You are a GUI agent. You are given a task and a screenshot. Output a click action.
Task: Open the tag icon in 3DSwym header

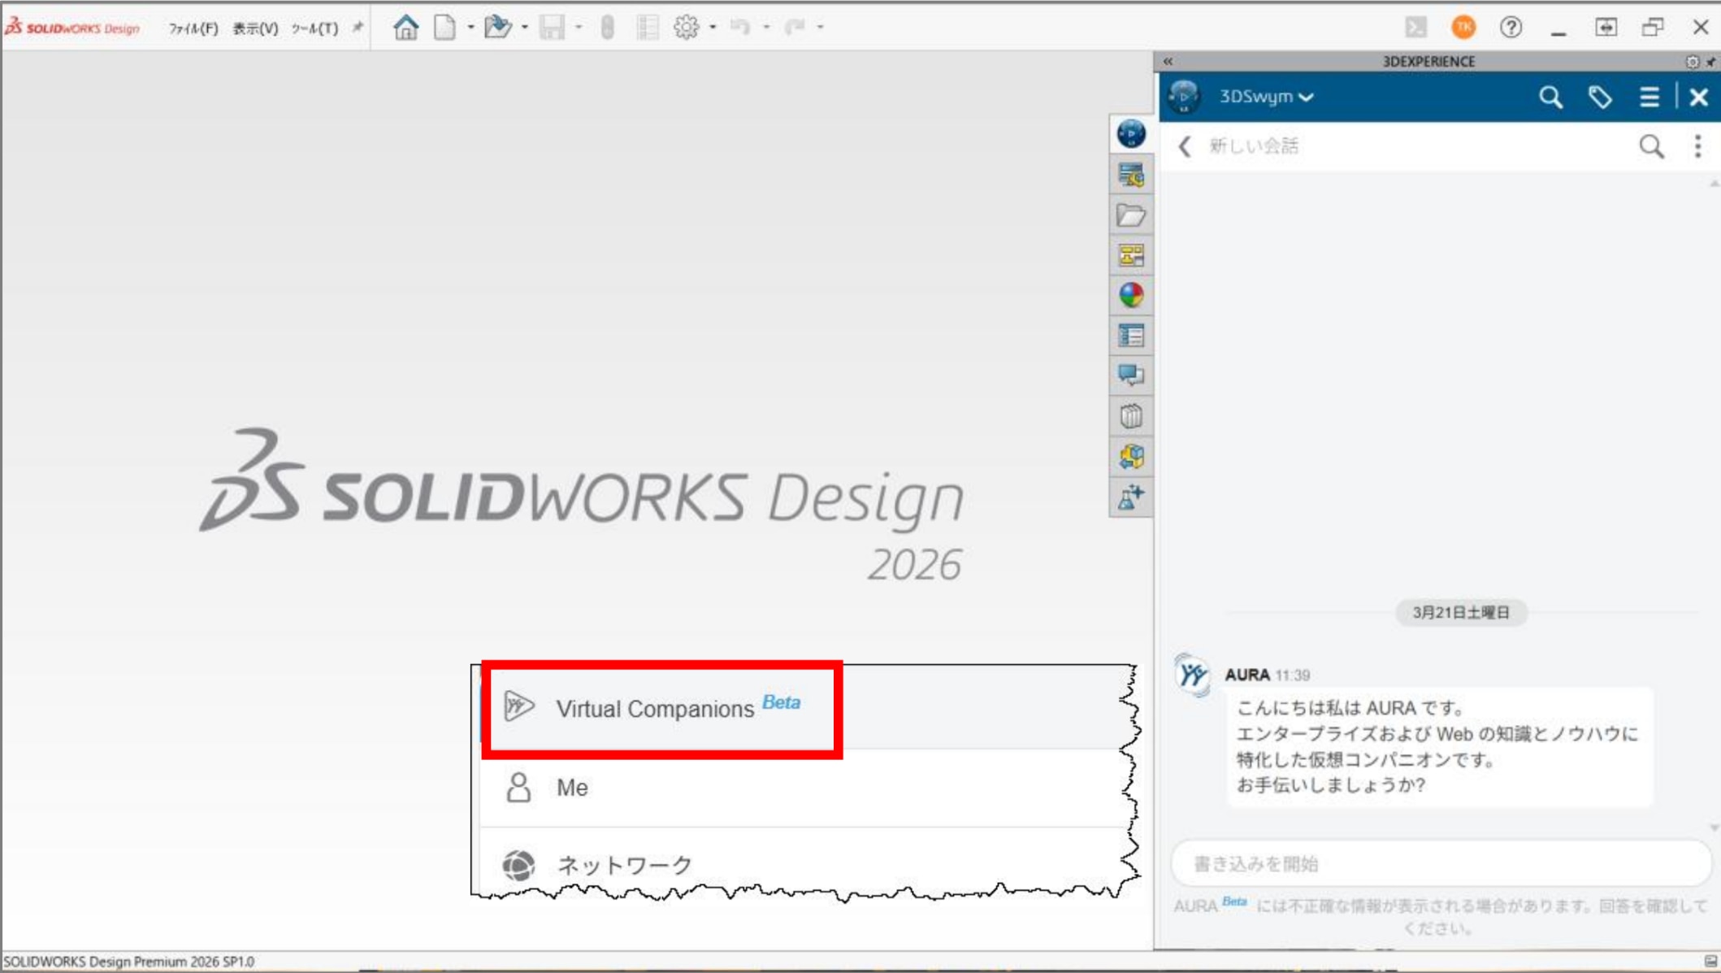1600,98
